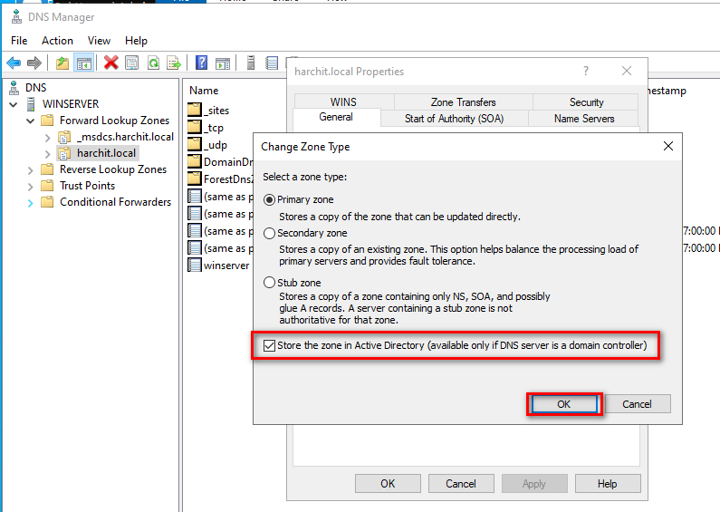
Task: Toggle the Show/Hide Console Tree icon
Action: pyautogui.click(x=83, y=63)
